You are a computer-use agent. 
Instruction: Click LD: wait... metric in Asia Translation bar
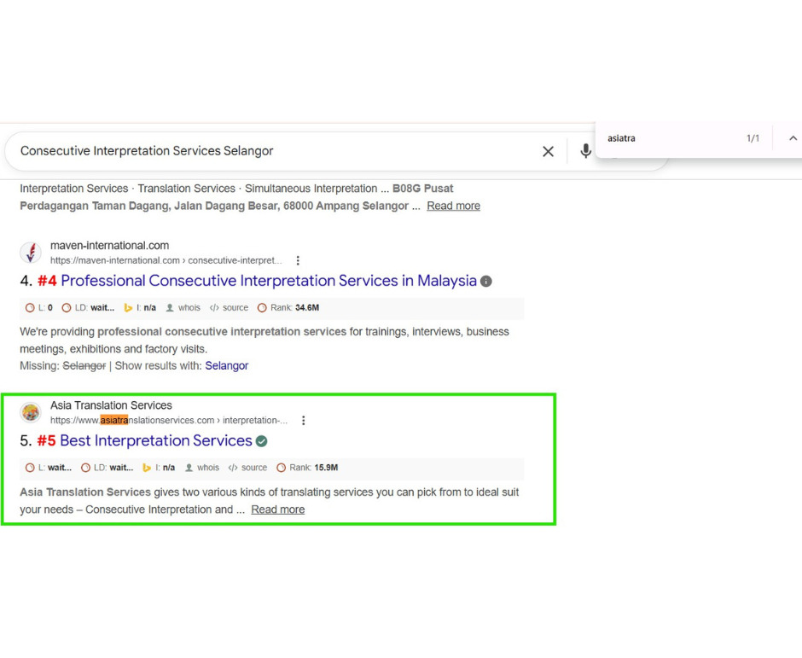pyautogui.click(x=107, y=468)
